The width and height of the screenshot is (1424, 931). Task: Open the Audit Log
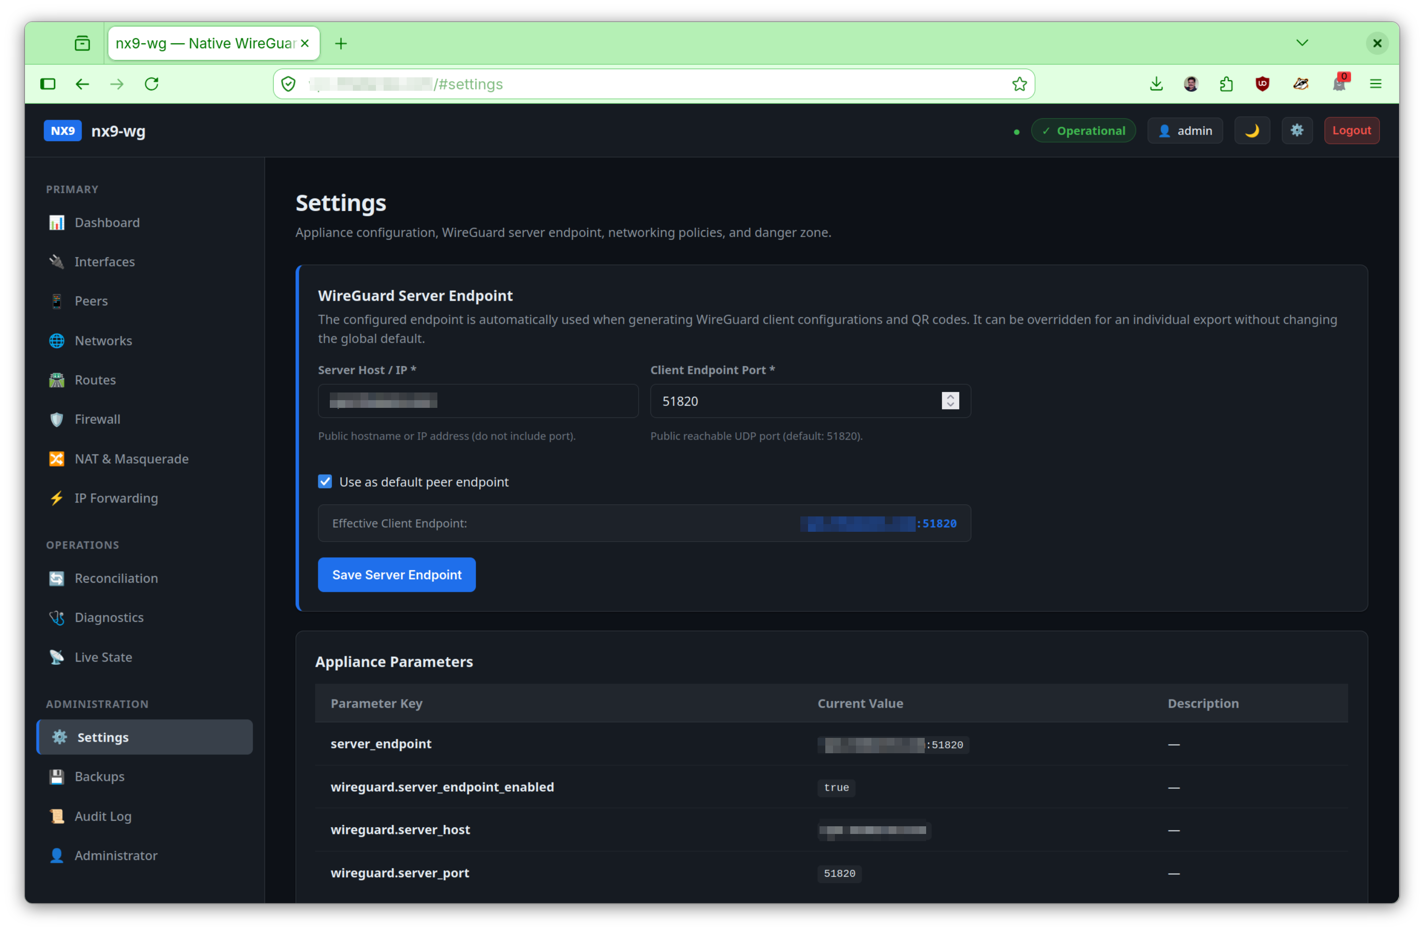[x=144, y=816]
